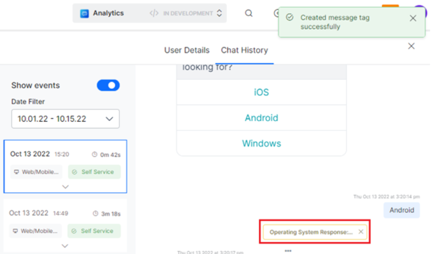Image resolution: width=432 pixels, height=254 pixels.
Task: Open the Analytics environment switcher
Action: pyautogui.click(x=219, y=14)
